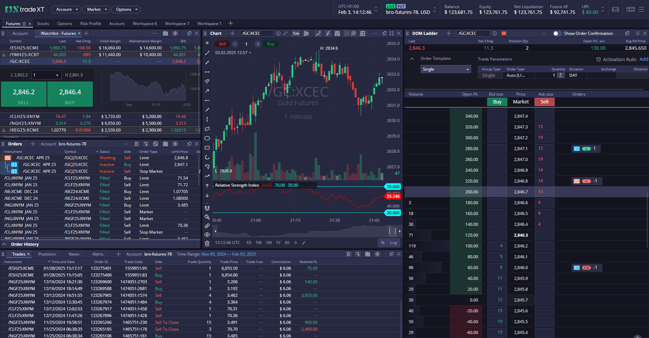
Task: Switch to the Risk Profile tab
Action: coord(91,24)
